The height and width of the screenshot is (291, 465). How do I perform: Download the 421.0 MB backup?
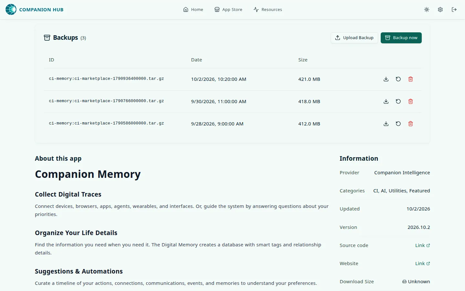point(386,79)
